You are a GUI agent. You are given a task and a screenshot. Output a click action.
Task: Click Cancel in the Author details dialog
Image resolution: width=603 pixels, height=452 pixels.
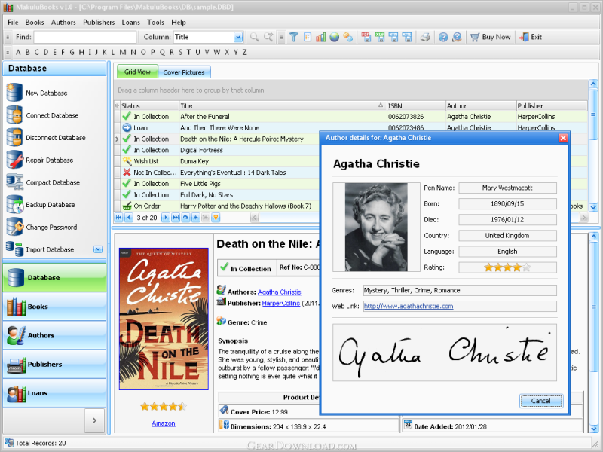[540, 401]
